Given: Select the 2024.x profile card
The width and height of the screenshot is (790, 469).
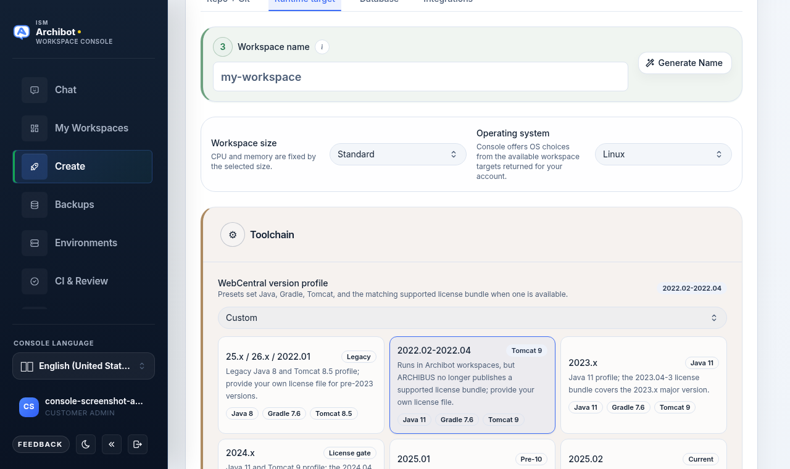Looking at the screenshot, I should tap(301, 454).
